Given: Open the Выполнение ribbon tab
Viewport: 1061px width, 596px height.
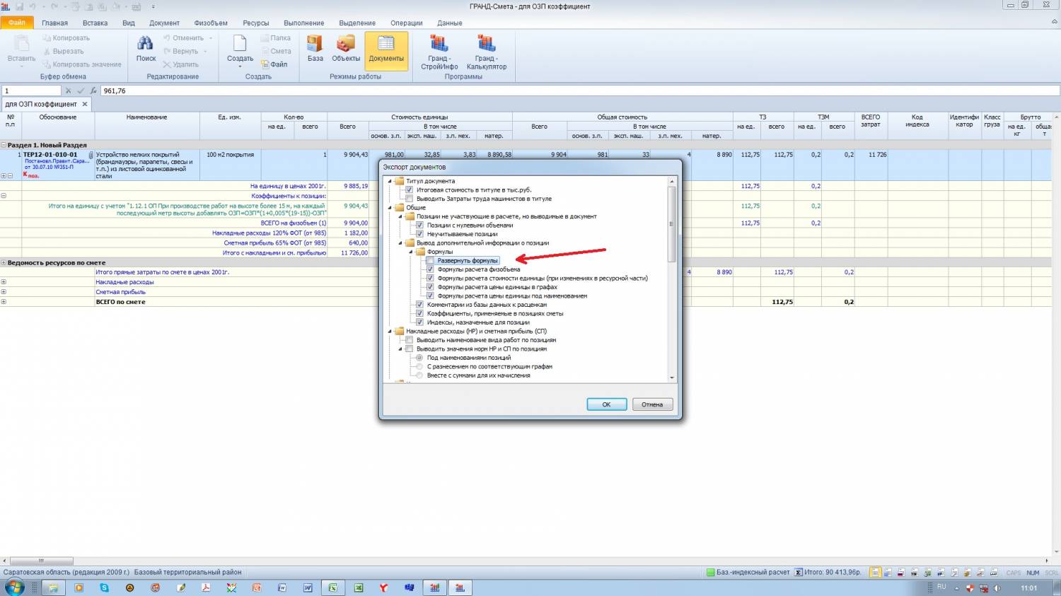Looking at the screenshot, I should coord(304,23).
